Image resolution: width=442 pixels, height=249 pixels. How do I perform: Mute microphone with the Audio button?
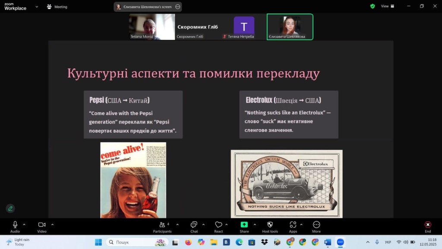point(15,227)
